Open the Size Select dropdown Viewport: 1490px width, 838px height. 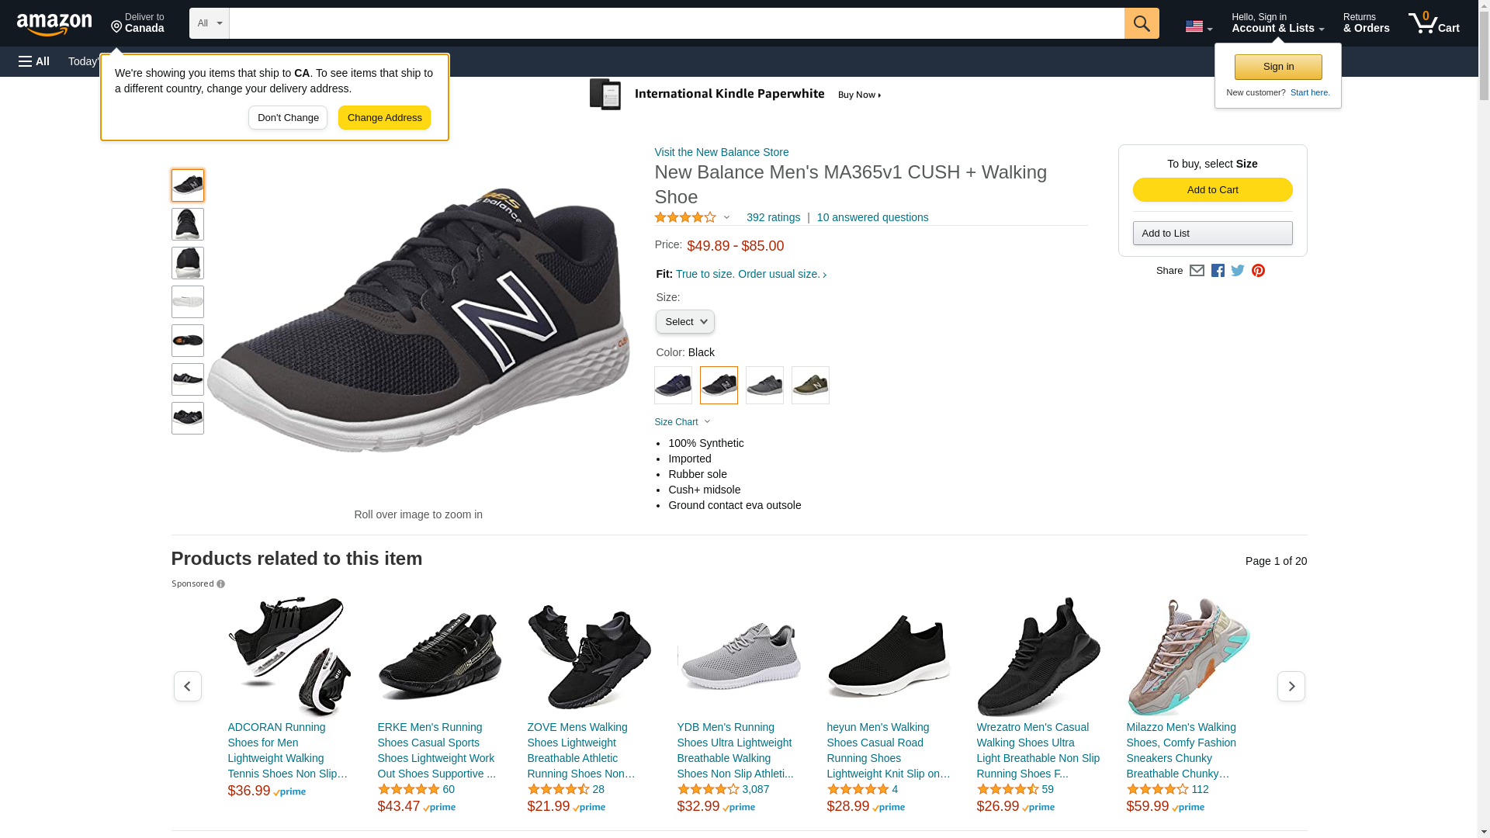684,322
